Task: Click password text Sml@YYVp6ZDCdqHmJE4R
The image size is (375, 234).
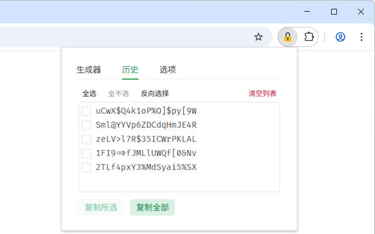Action: pos(146,125)
